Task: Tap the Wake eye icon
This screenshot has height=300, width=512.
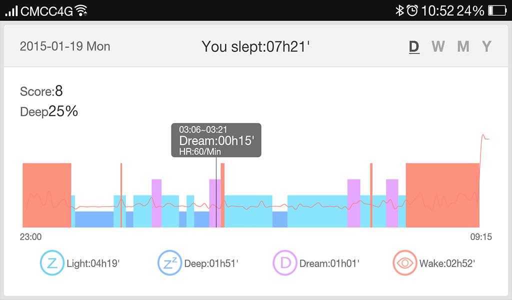Action: pyautogui.click(x=405, y=263)
